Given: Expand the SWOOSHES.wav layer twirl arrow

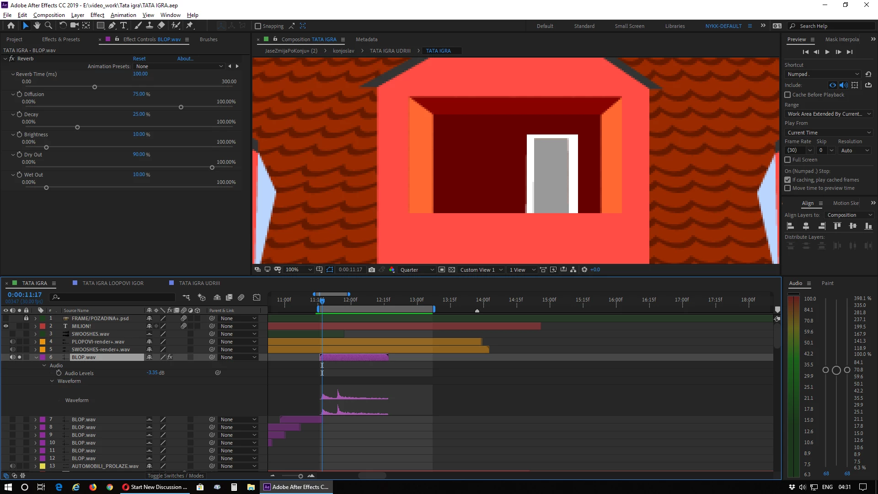Looking at the screenshot, I should pos(35,334).
